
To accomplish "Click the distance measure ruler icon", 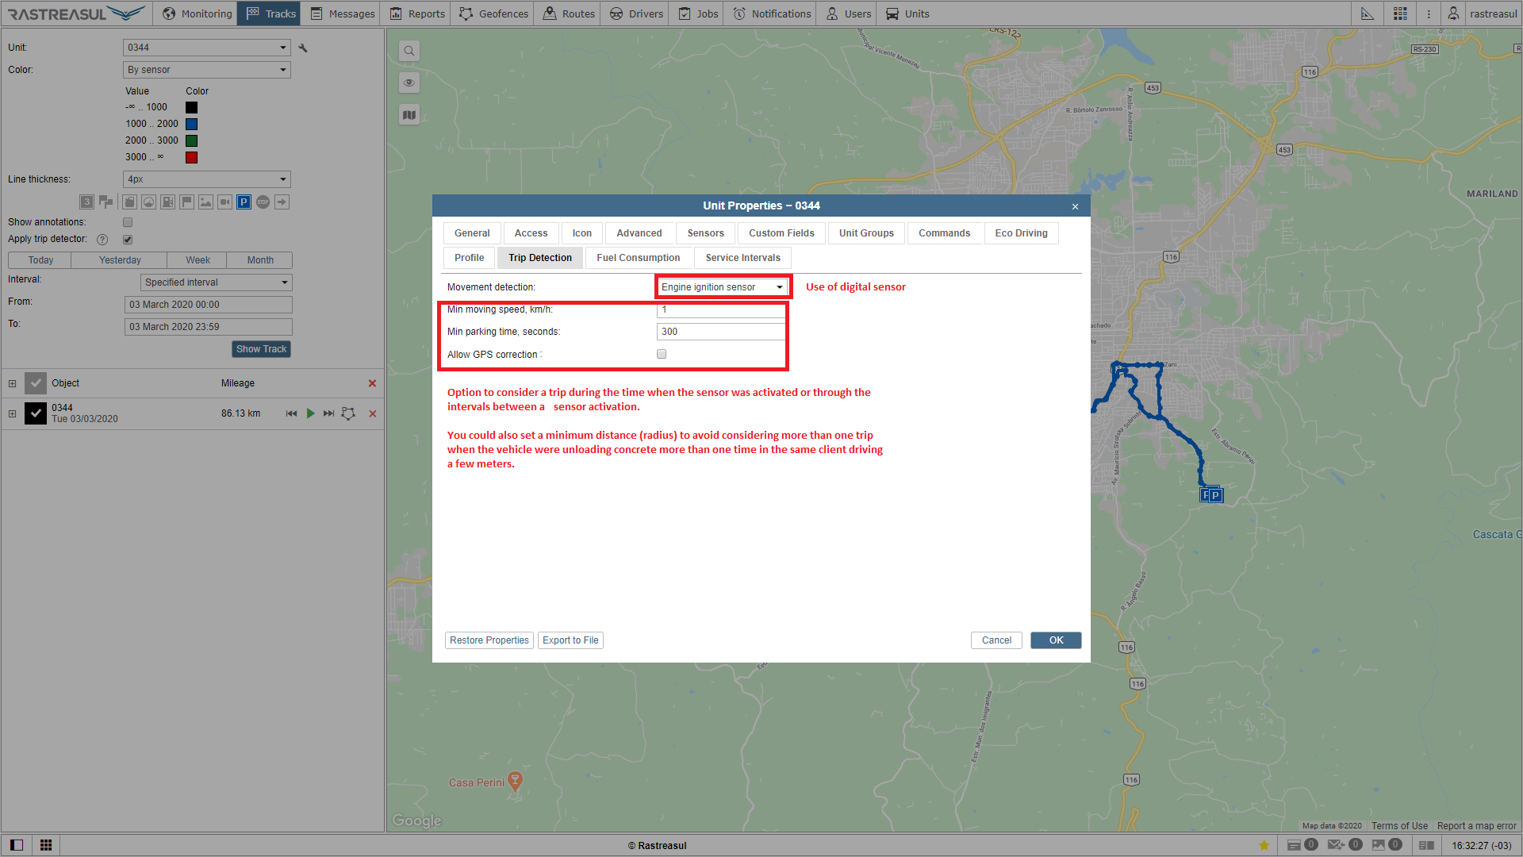I will (x=1368, y=13).
